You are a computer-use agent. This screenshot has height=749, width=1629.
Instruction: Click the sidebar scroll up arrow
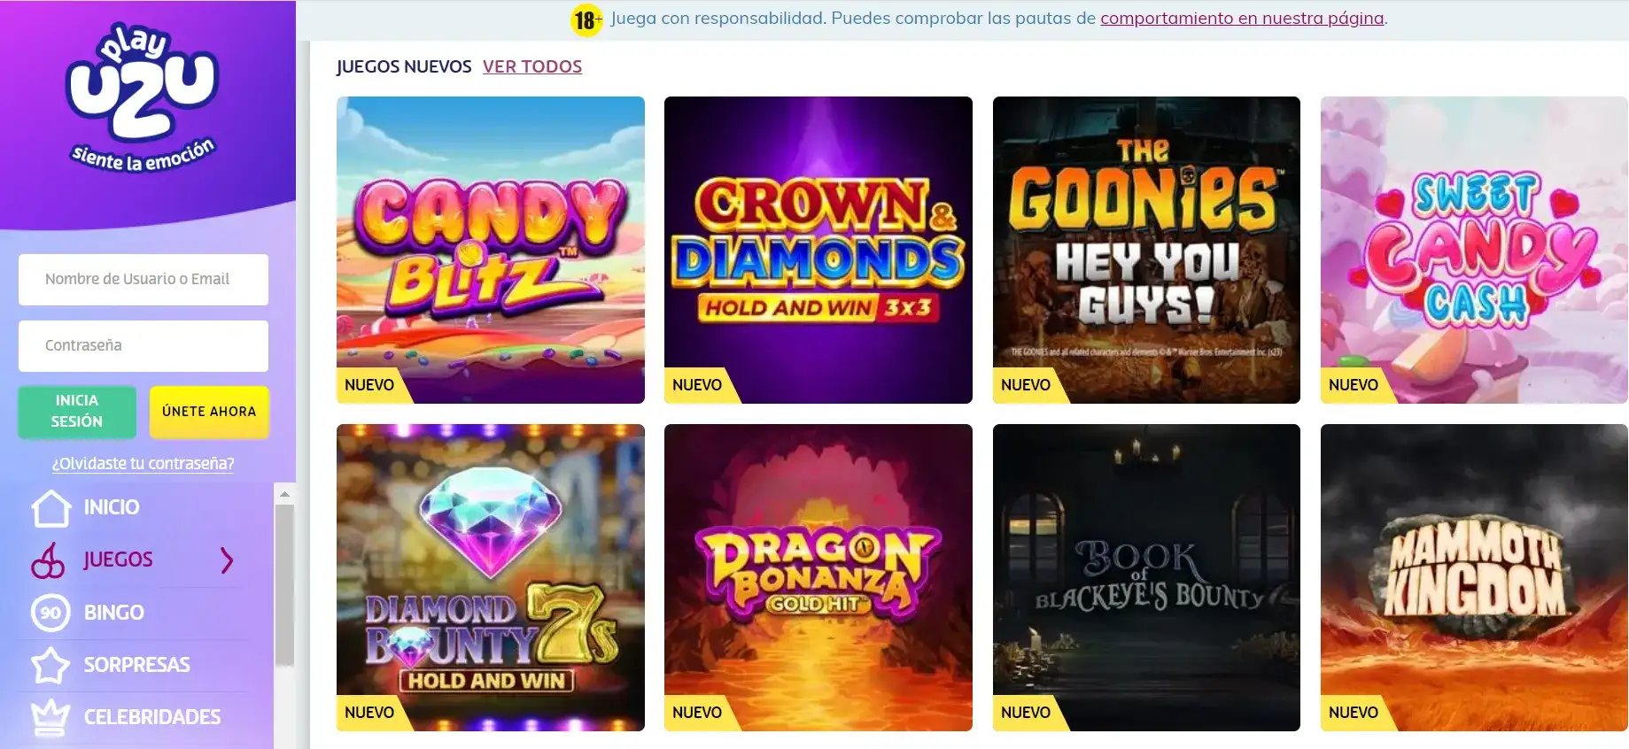pyautogui.click(x=284, y=494)
